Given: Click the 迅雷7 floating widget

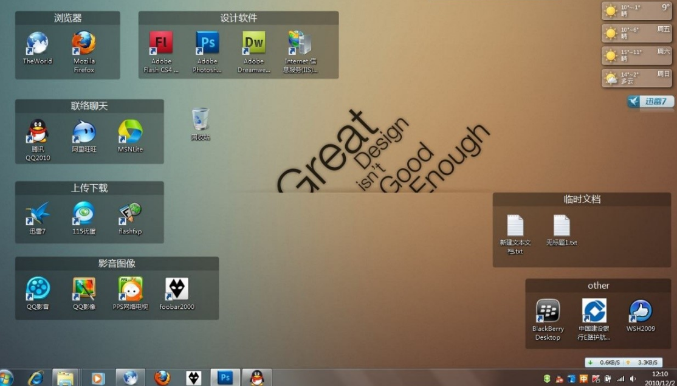Looking at the screenshot, I should click(x=650, y=102).
